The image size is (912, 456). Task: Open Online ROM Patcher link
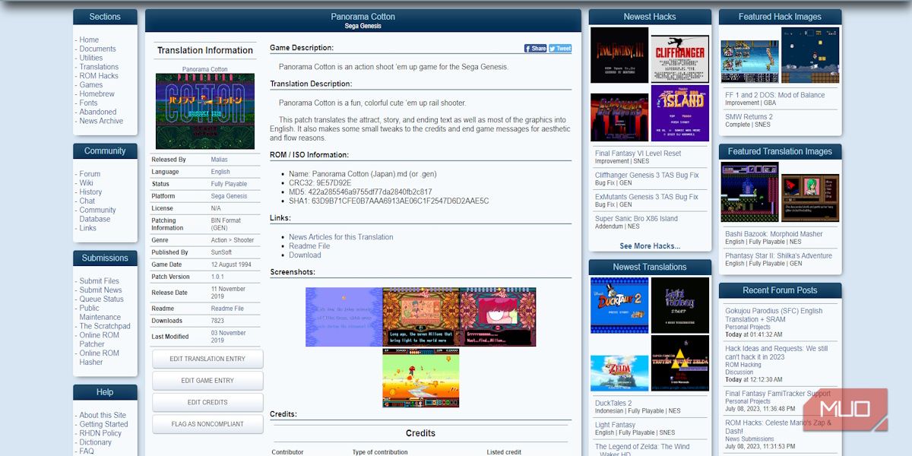pos(99,340)
